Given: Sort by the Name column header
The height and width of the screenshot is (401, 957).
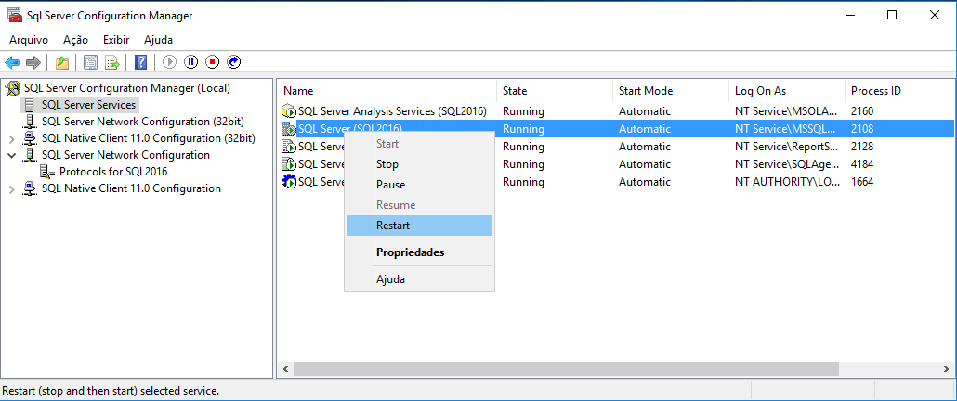Looking at the screenshot, I should pos(387,91).
